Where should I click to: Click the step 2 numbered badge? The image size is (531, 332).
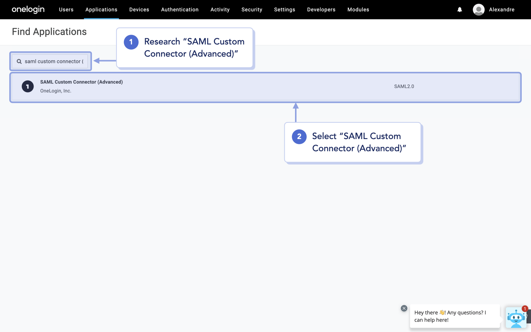[x=299, y=136]
